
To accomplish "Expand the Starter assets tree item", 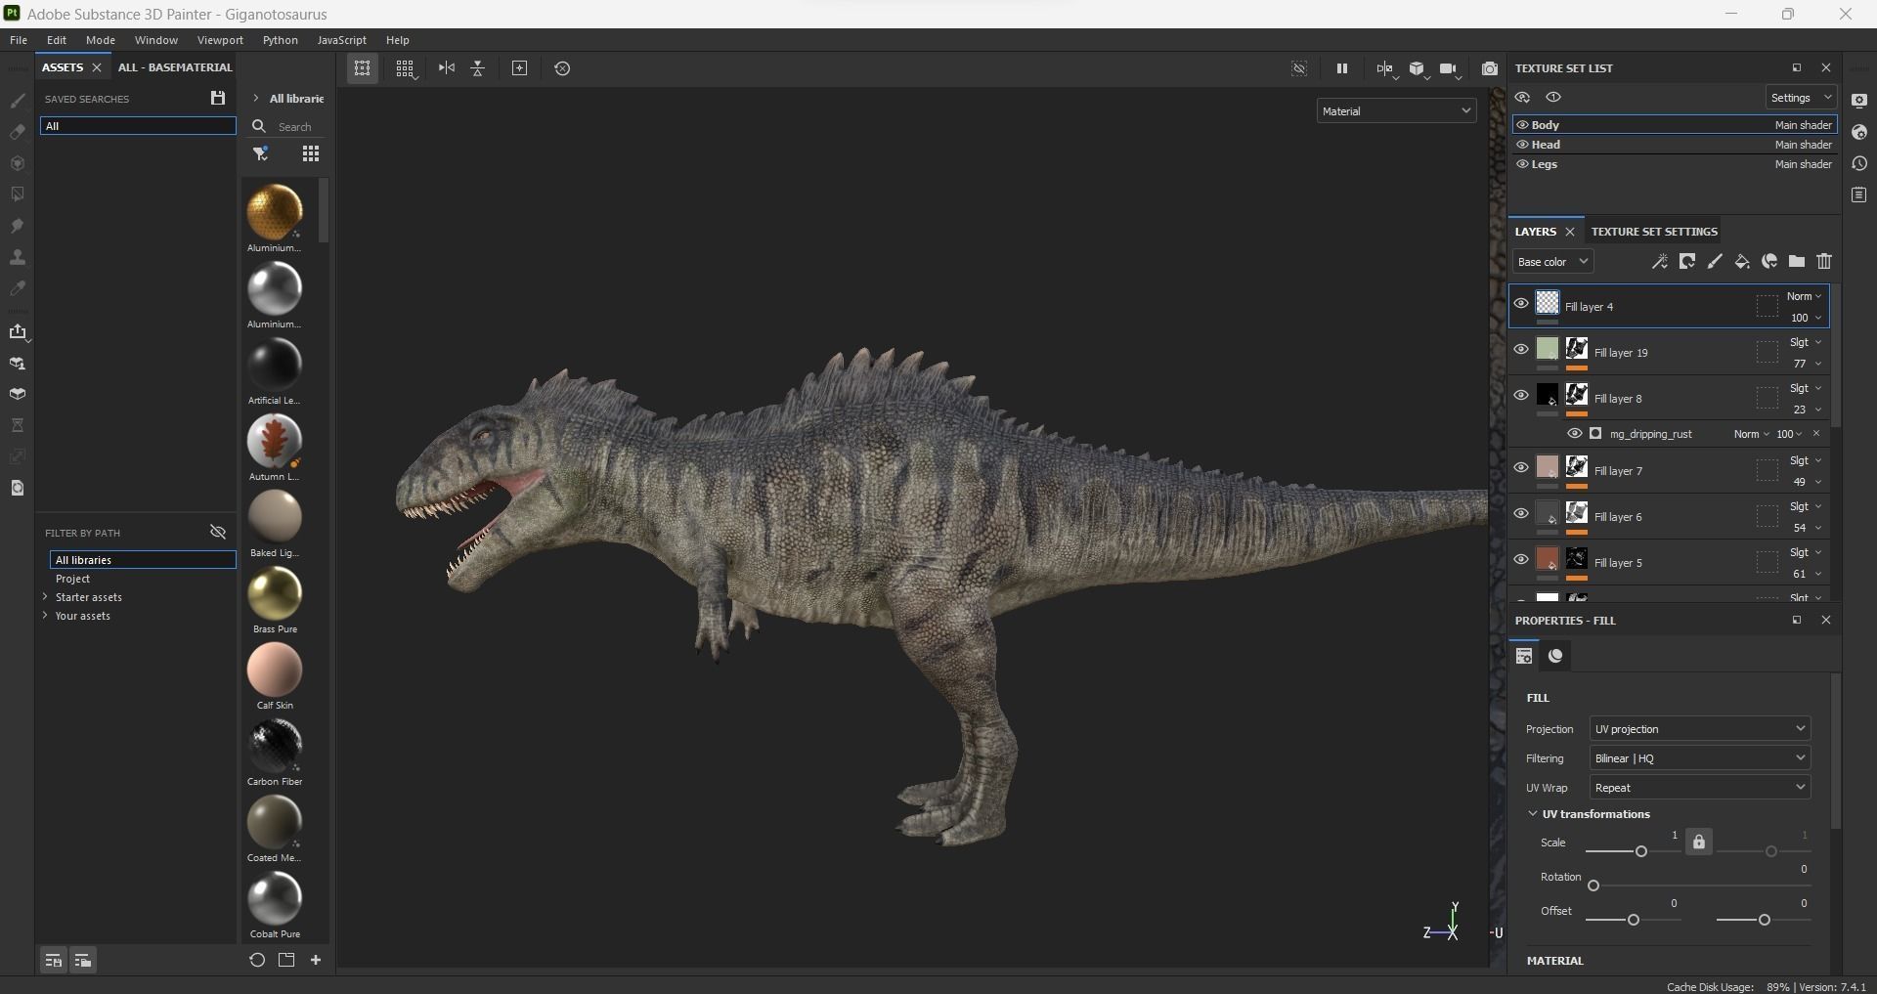I will 45,597.
